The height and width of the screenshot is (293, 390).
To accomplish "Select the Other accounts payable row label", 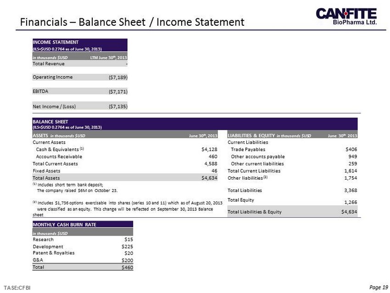I will click(258, 156).
